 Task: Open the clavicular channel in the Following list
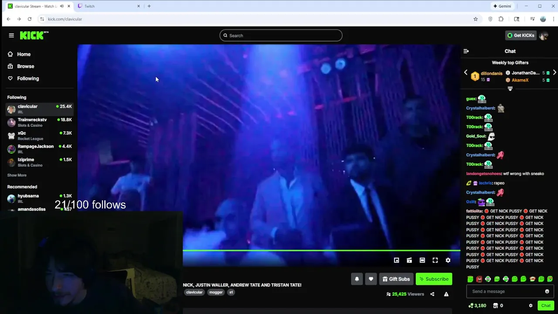coord(39,109)
